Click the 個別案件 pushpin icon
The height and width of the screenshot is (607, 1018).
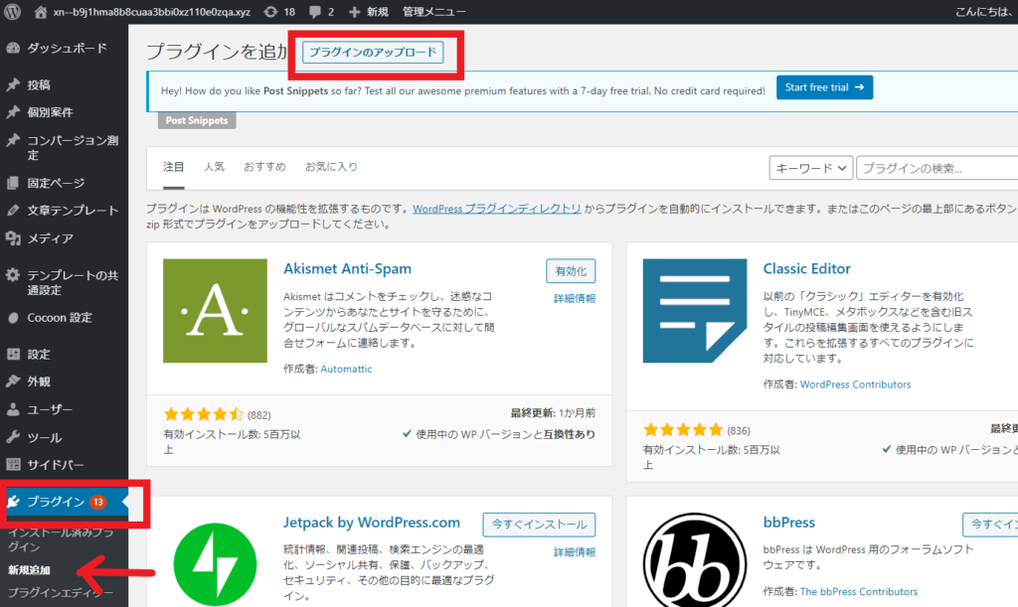point(13,112)
